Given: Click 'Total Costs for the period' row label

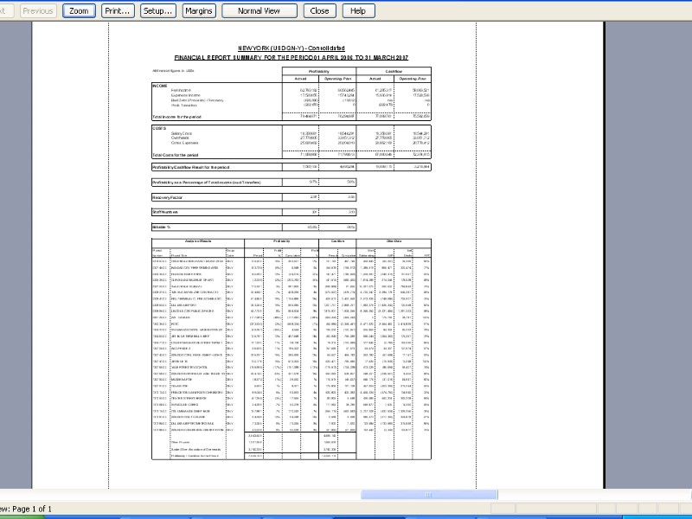Looking at the screenshot, I should point(176,155).
